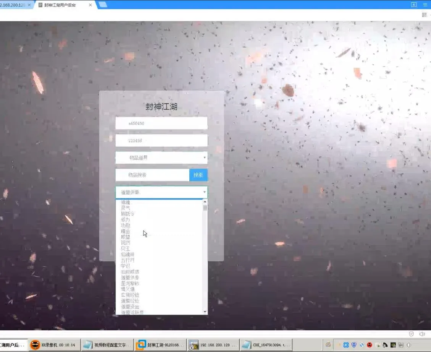
Task: Click the blue 搜索 button
Action: (x=198, y=175)
